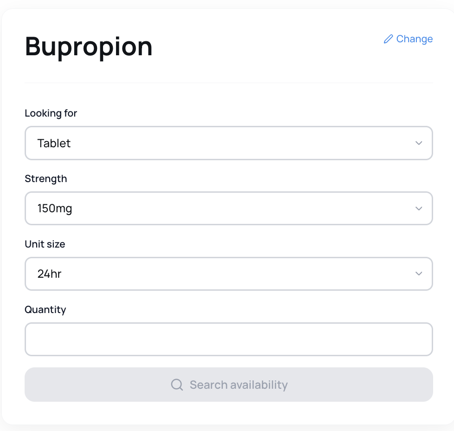Viewport: 454px width, 431px height.
Task: Click the "Unit size" field label
Action: 45,244
